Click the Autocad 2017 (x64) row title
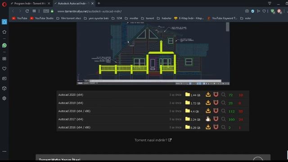The height and width of the screenshot is (162, 288). [x=71, y=119]
